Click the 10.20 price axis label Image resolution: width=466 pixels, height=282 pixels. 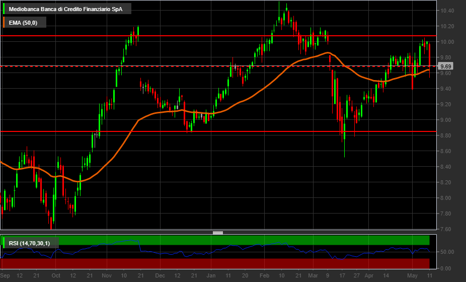point(447,26)
